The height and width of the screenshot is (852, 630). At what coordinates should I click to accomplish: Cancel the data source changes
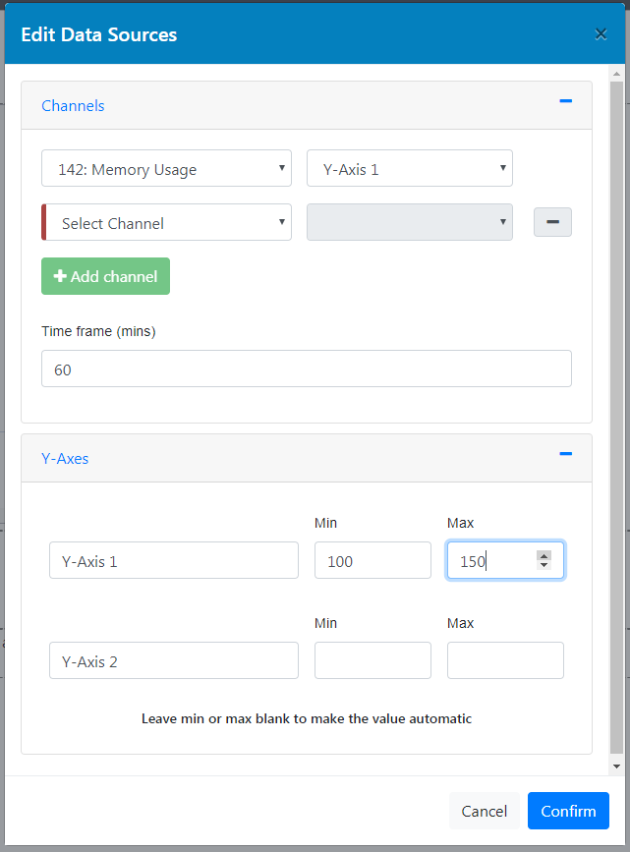tap(484, 812)
